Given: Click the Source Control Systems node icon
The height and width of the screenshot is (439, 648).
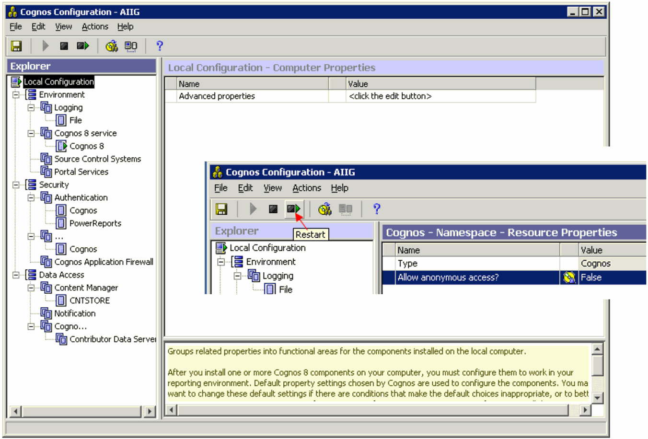Looking at the screenshot, I should (46, 159).
